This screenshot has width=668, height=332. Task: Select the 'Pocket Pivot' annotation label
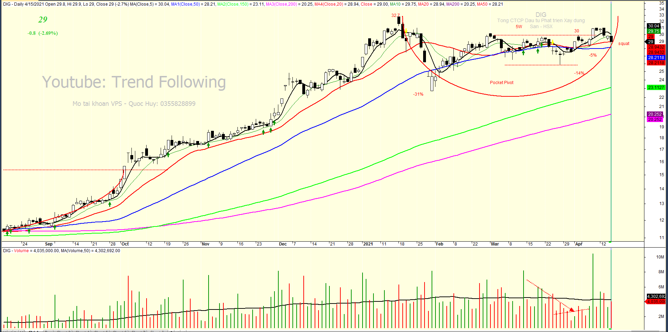501,83
